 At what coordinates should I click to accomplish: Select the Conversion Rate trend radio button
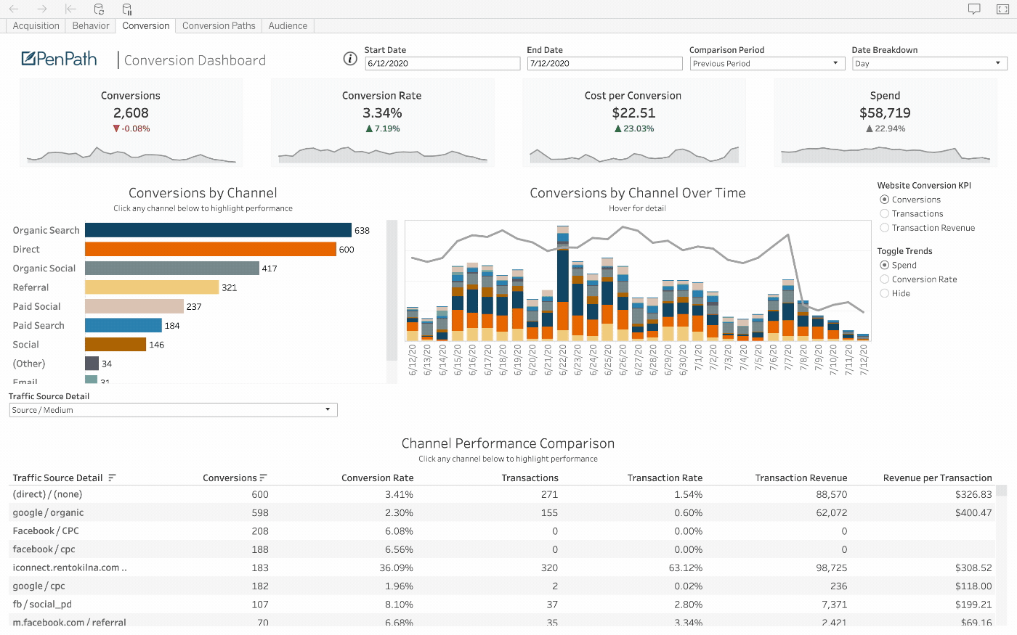(x=884, y=279)
